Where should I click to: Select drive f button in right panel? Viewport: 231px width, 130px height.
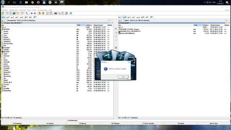134,17
